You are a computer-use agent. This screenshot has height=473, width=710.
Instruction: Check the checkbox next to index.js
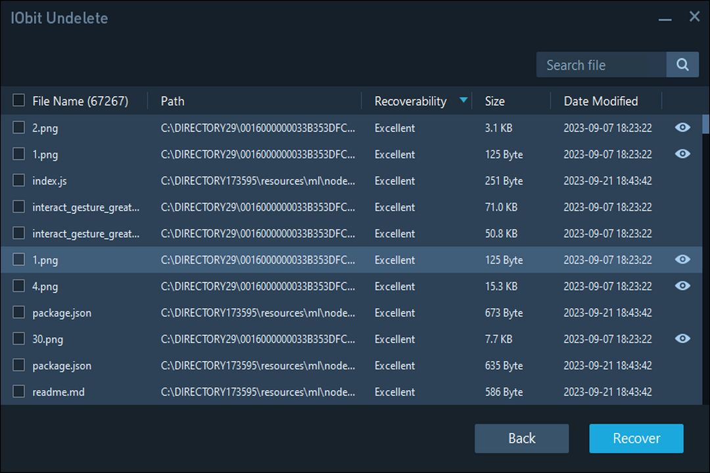[x=18, y=181]
